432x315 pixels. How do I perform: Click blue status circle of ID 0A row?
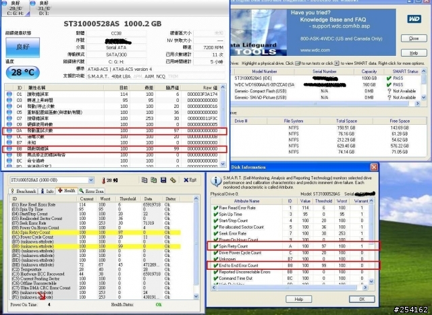click(9, 130)
